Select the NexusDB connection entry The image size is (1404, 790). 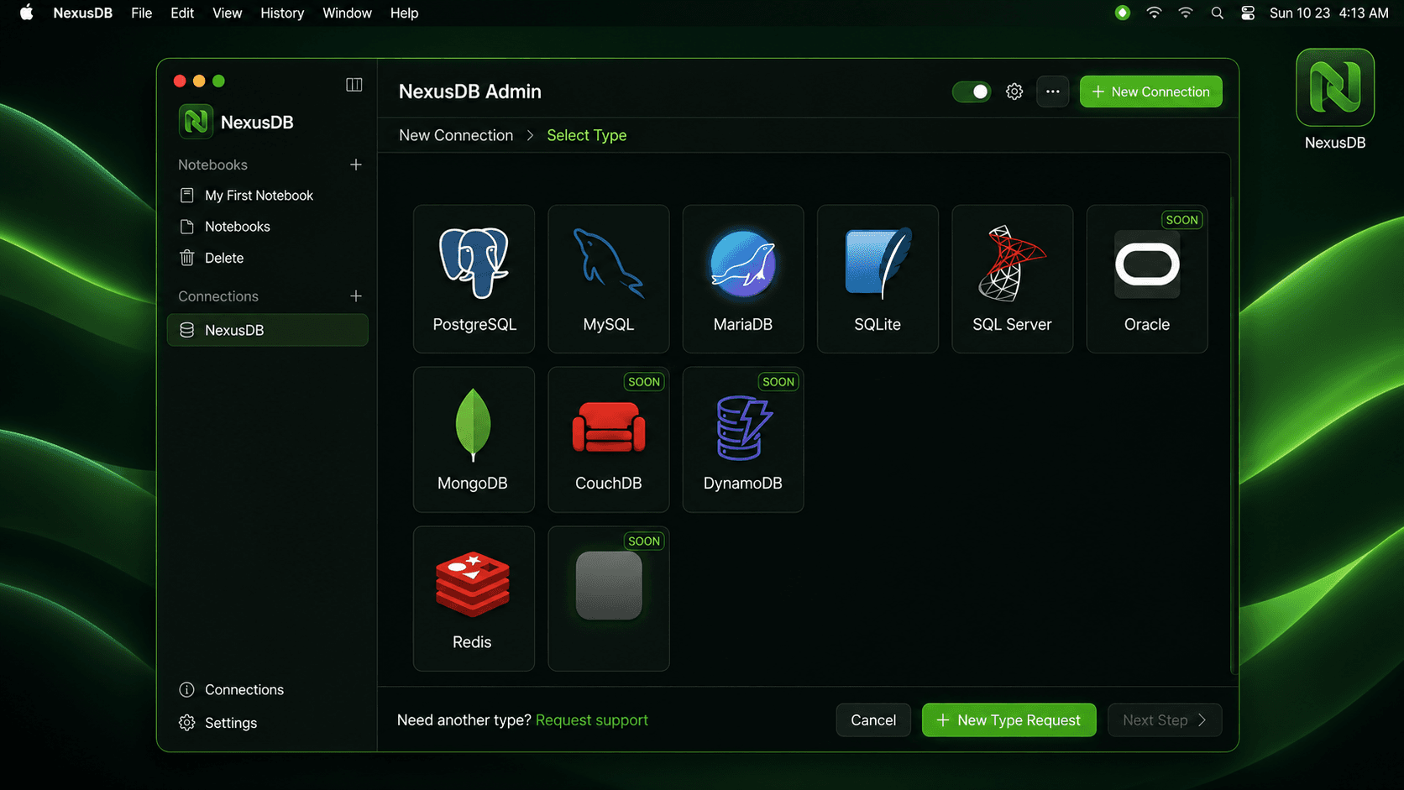point(268,330)
